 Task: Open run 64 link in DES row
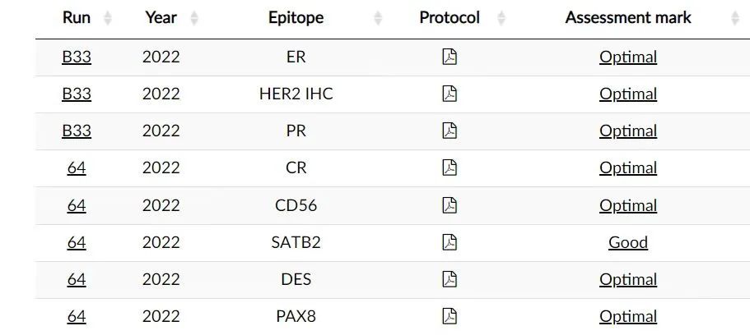click(x=77, y=279)
